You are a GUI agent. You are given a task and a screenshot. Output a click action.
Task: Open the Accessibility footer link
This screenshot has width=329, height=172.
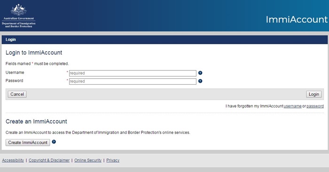(x=13, y=160)
